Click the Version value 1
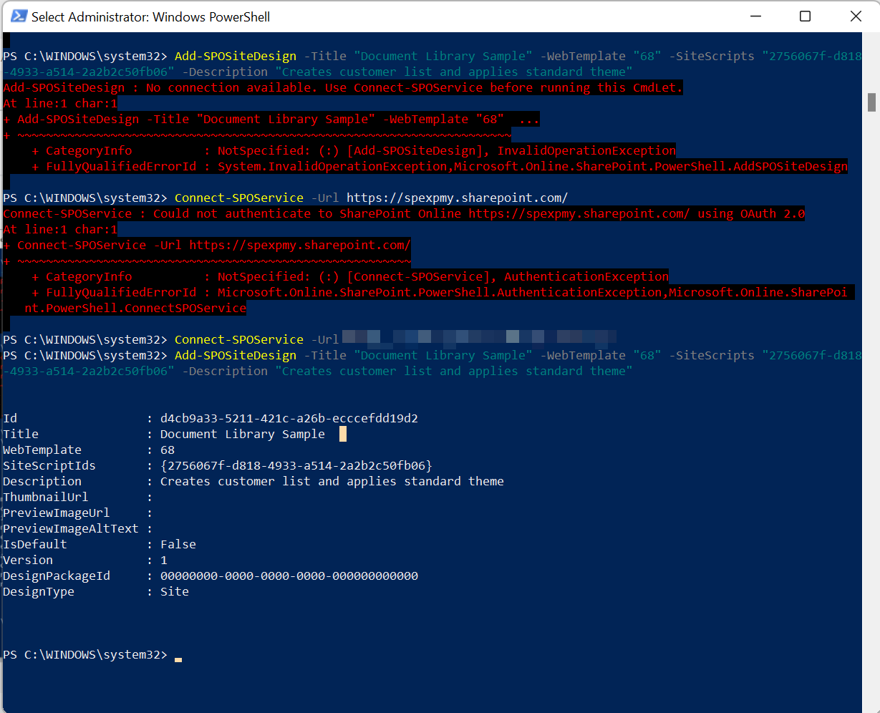880x713 pixels. click(x=164, y=560)
